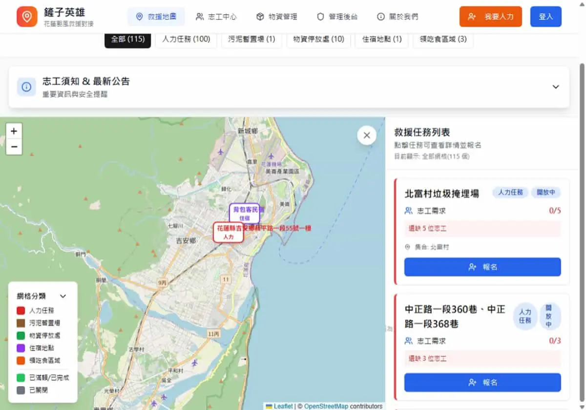Zoom in on the map

[x=14, y=131]
